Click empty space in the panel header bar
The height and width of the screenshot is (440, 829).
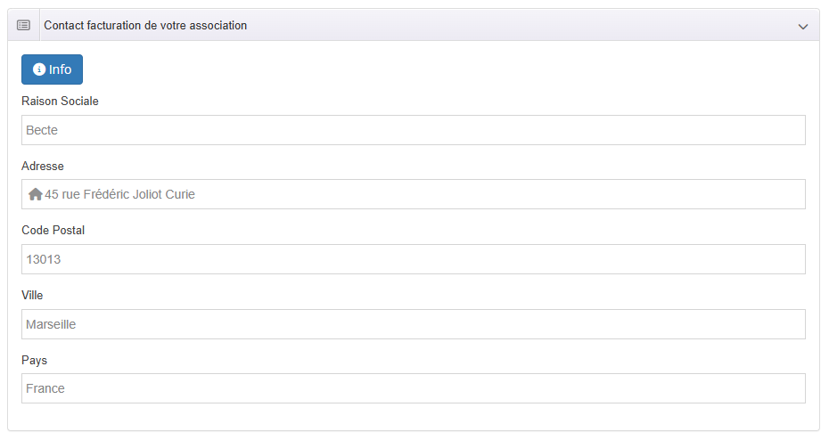coord(517,26)
